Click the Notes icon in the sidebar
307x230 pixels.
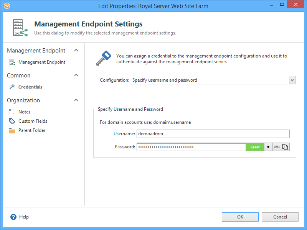click(12, 112)
